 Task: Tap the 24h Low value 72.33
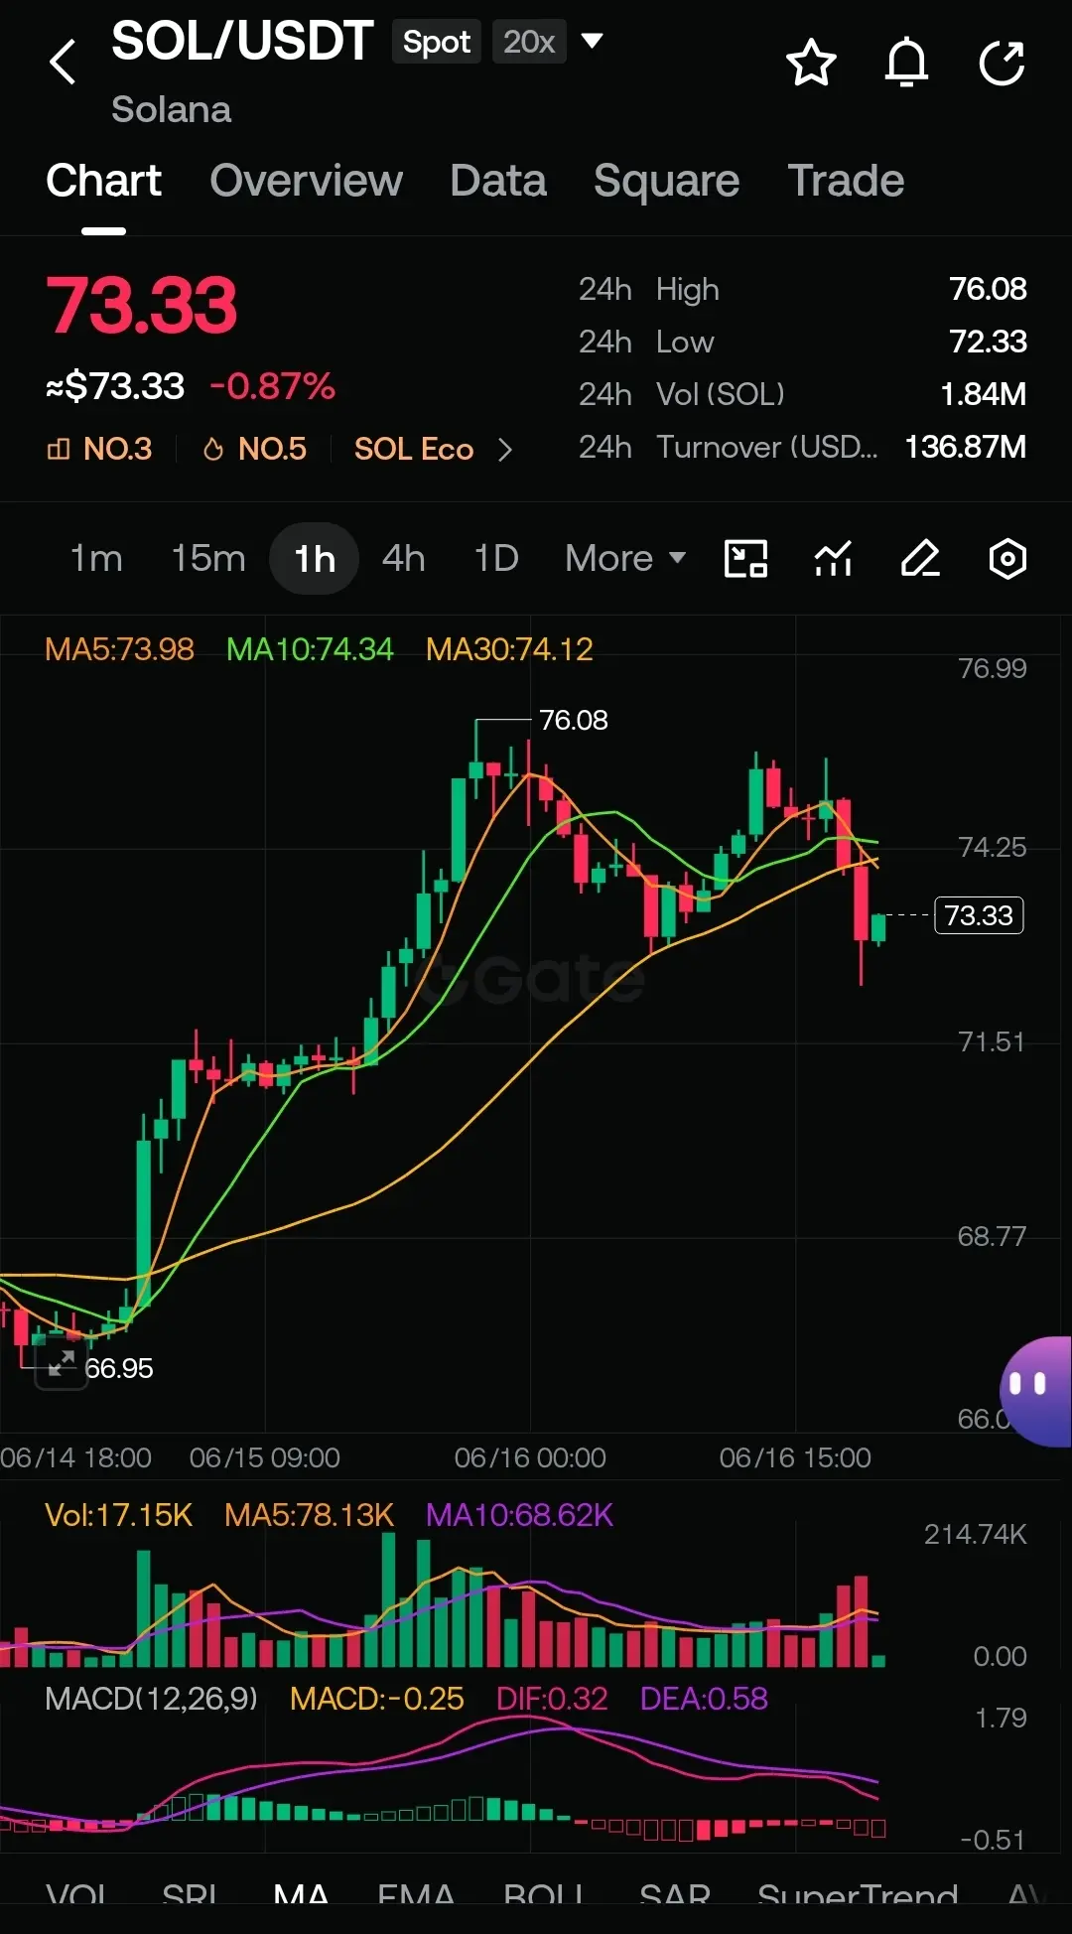(x=988, y=342)
